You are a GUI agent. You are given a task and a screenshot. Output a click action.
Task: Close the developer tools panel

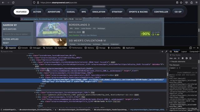(198, 48)
